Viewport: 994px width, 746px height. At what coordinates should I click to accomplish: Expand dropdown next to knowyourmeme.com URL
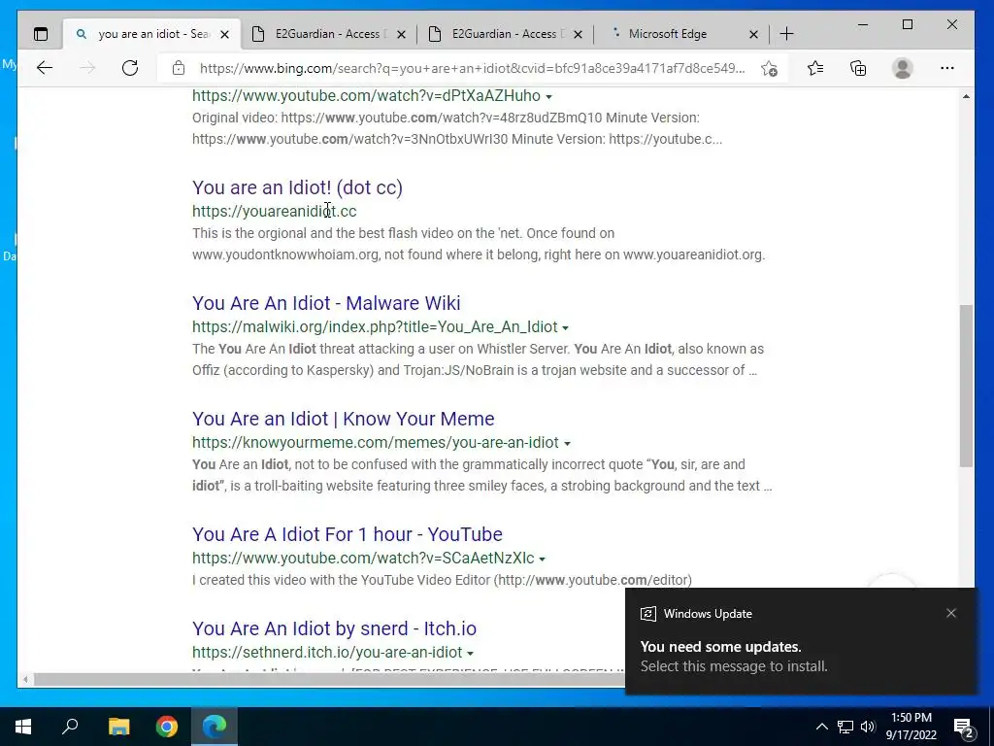[567, 443]
